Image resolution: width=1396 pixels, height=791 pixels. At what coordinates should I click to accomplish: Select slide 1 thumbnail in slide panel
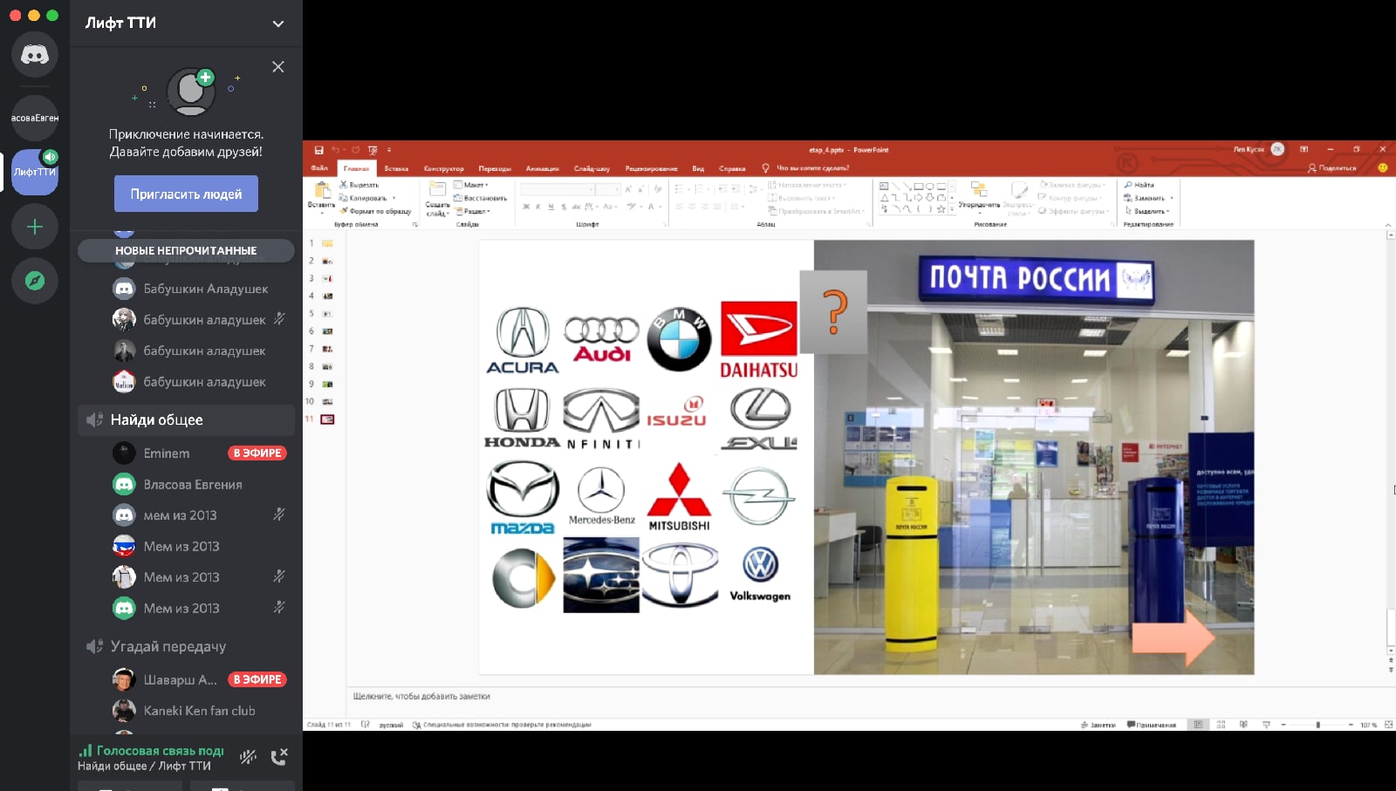[x=327, y=243]
